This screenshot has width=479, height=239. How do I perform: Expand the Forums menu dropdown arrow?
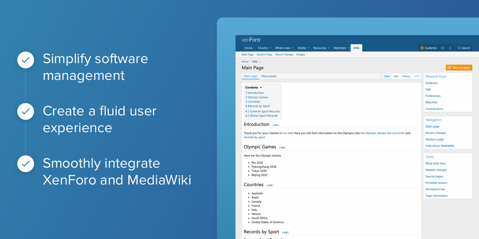(271, 48)
